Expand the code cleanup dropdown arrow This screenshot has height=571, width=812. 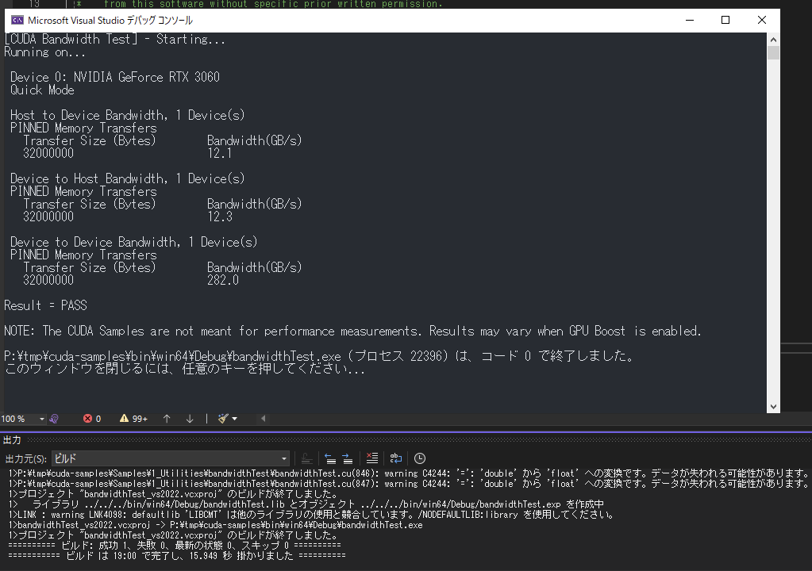235,419
